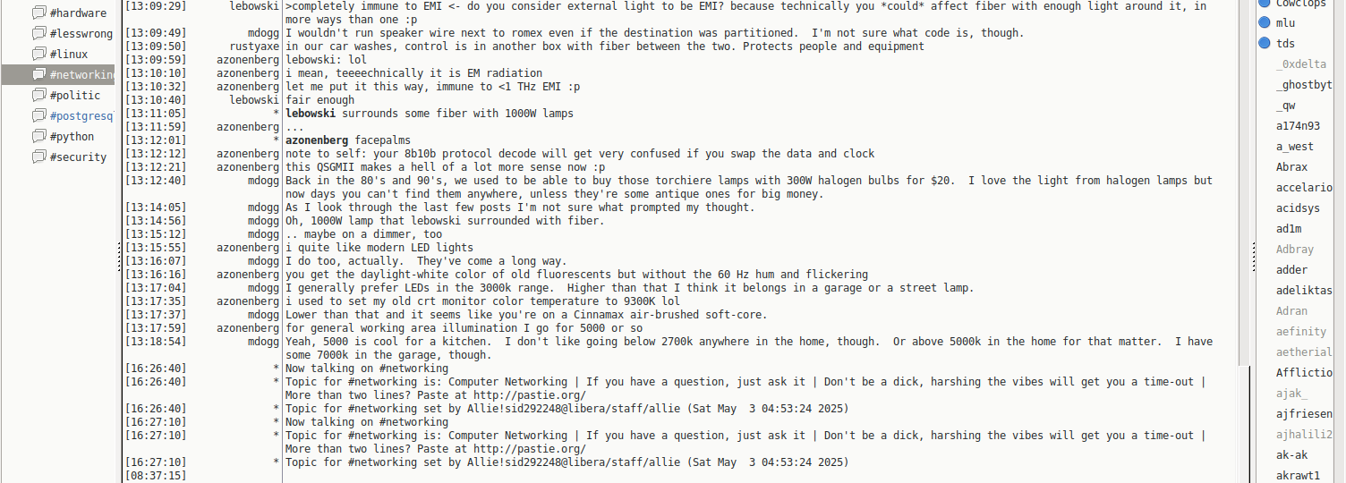
Task: Open the pastie.org link in the 16:26:40 topic
Action: (529, 395)
